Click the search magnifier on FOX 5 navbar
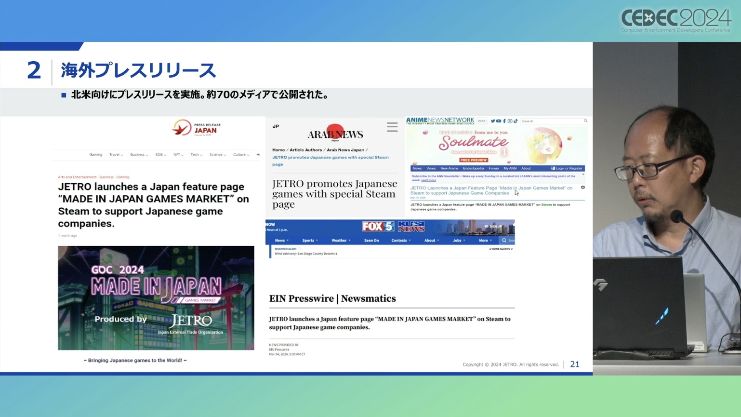The height and width of the screenshot is (417, 741). pos(504,240)
